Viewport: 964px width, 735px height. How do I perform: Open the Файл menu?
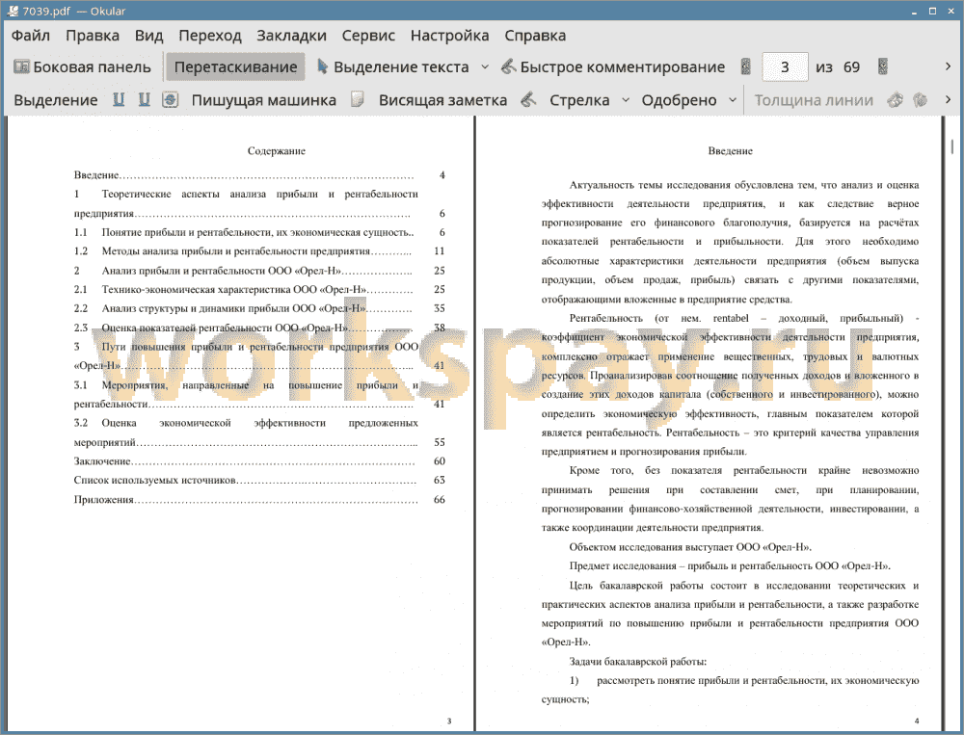[x=31, y=36]
